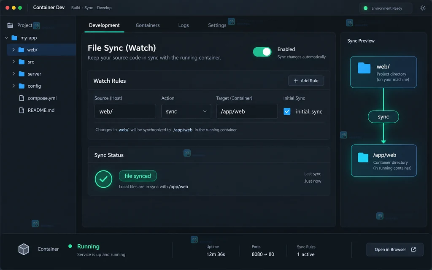The width and height of the screenshot is (432, 270).
Task: Click the Source (Host) web/ input field
Action: 125,111
